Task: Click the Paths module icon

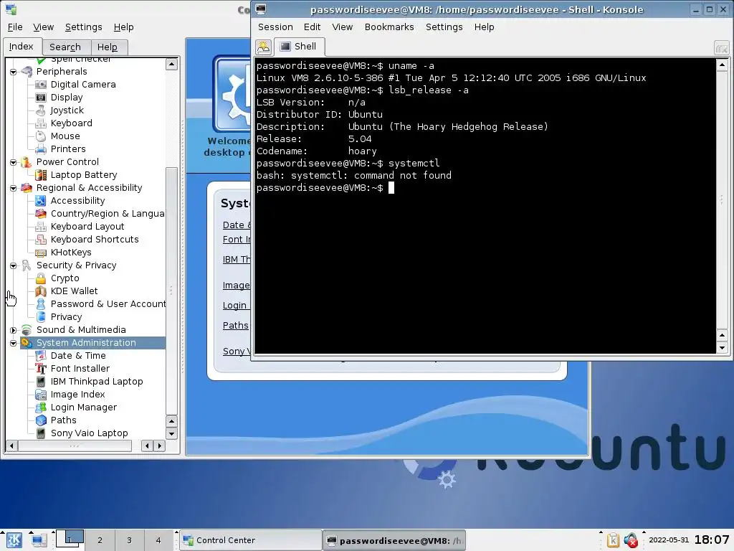Action: coord(41,420)
